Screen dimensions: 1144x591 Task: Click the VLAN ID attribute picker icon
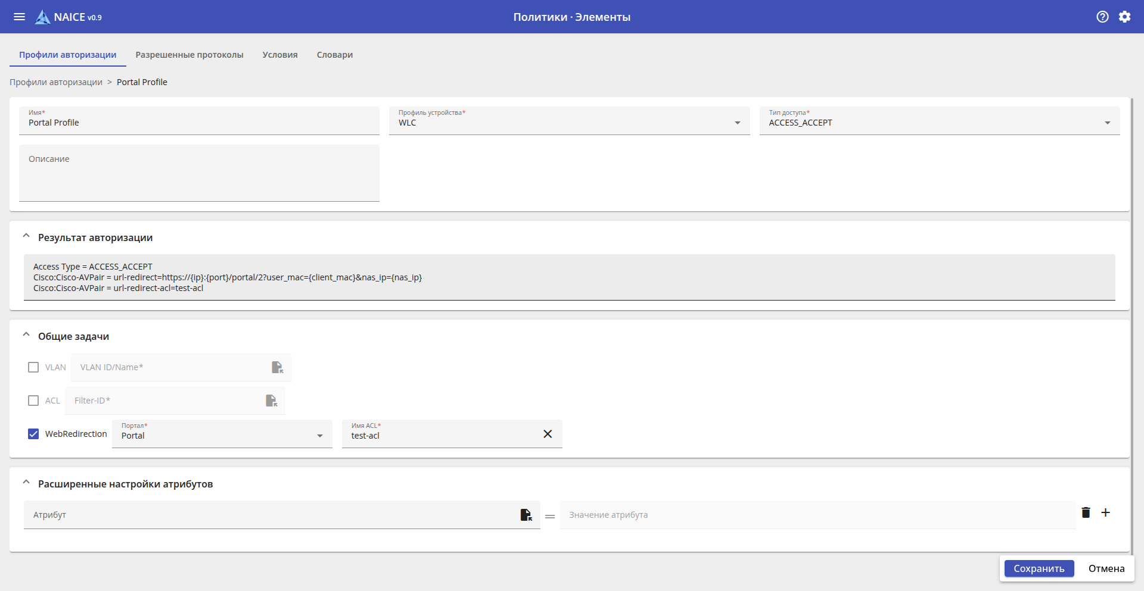(x=277, y=367)
